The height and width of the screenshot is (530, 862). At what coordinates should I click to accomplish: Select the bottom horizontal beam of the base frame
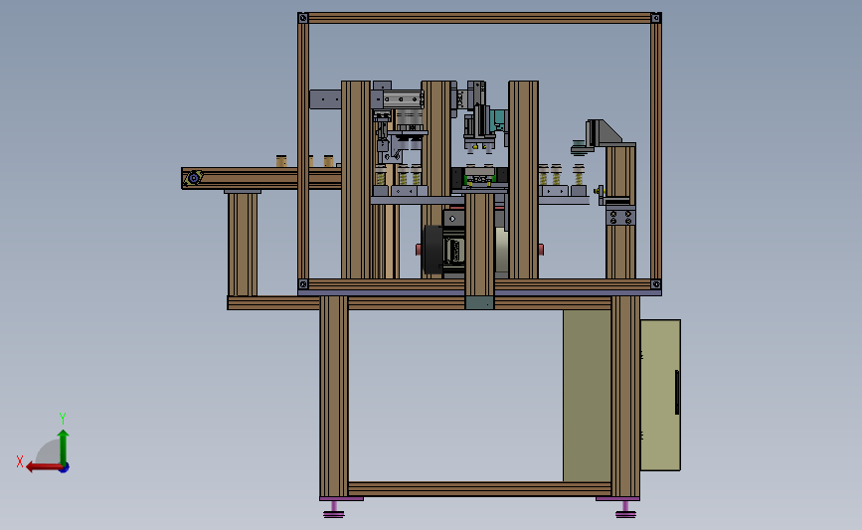click(479, 489)
